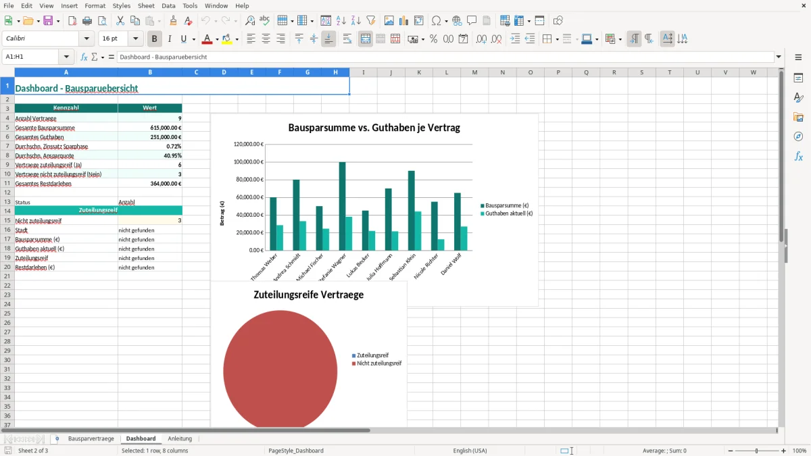Click the Select Function sigma button
Image resolution: width=811 pixels, height=456 pixels.
[95, 57]
